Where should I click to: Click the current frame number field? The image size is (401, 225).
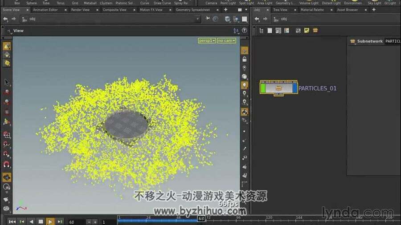[75, 222]
